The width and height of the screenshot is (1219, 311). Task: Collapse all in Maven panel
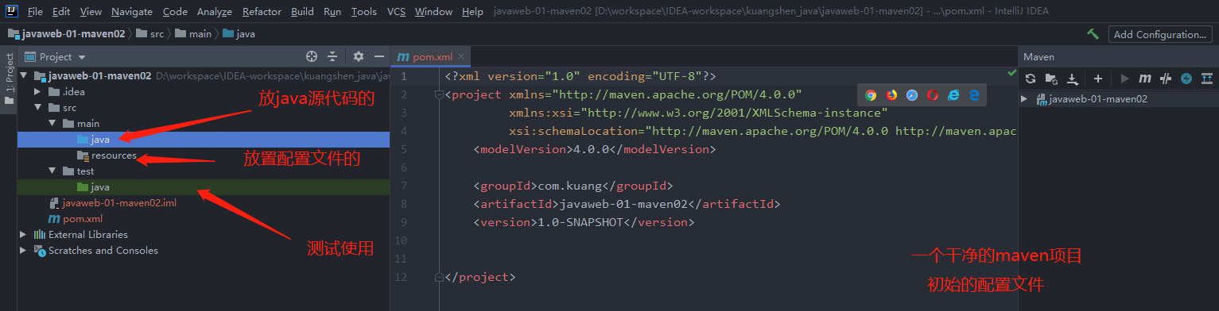1207,79
